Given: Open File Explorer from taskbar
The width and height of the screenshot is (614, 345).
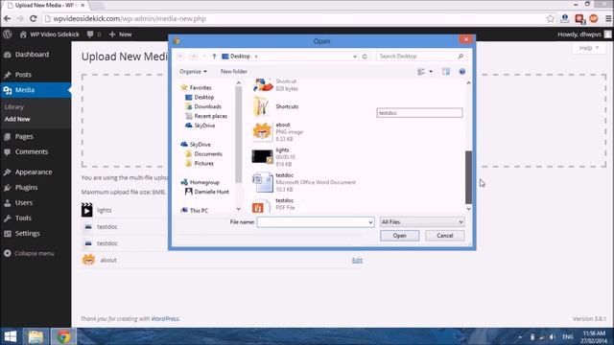Looking at the screenshot, I should [x=35, y=336].
